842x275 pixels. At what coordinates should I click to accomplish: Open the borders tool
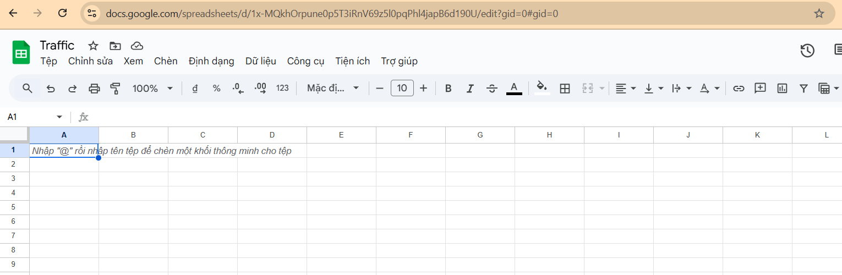564,89
